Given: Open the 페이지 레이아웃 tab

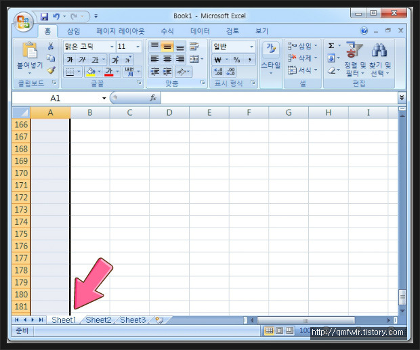Looking at the screenshot, I should pyautogui.click(x=121, y=31).
